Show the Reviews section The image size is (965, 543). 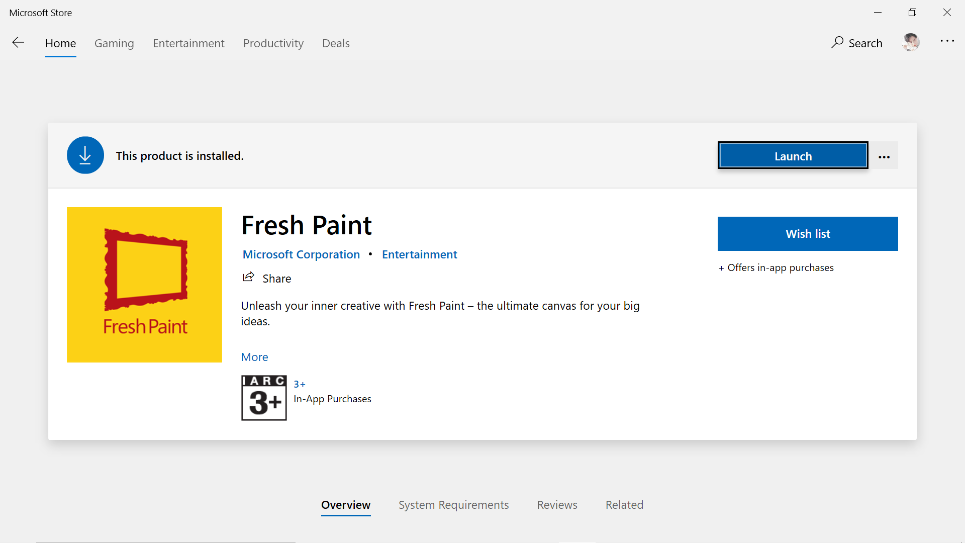[x=557, y=505]
